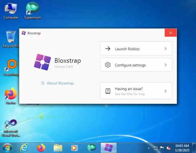Click the question book icon in the help card
Image resolution: width=196 pixels, height=153 pixels.
pos(108,91)
